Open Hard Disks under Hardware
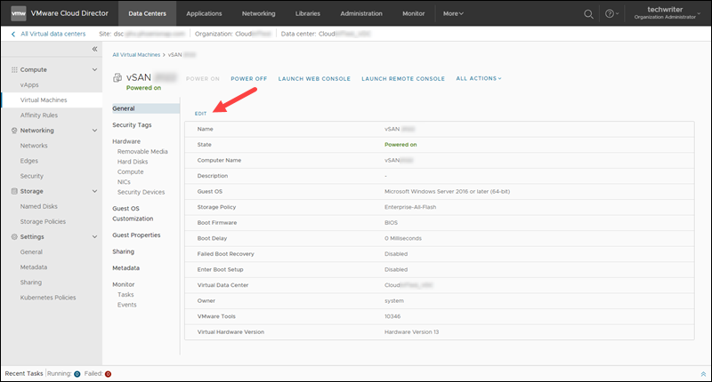The width and height of the screenshot is (712, 382). coord(133,162)
